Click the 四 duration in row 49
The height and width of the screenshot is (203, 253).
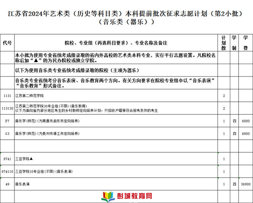[x=234, y=184]
